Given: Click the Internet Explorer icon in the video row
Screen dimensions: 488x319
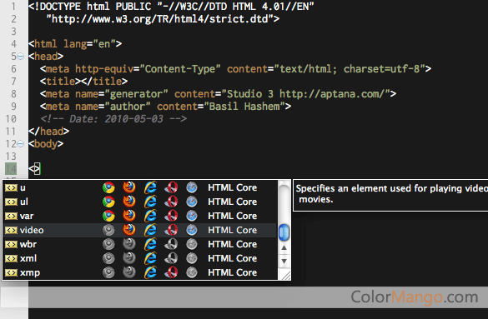Looking at the screenshot, I should coord(150,230).
